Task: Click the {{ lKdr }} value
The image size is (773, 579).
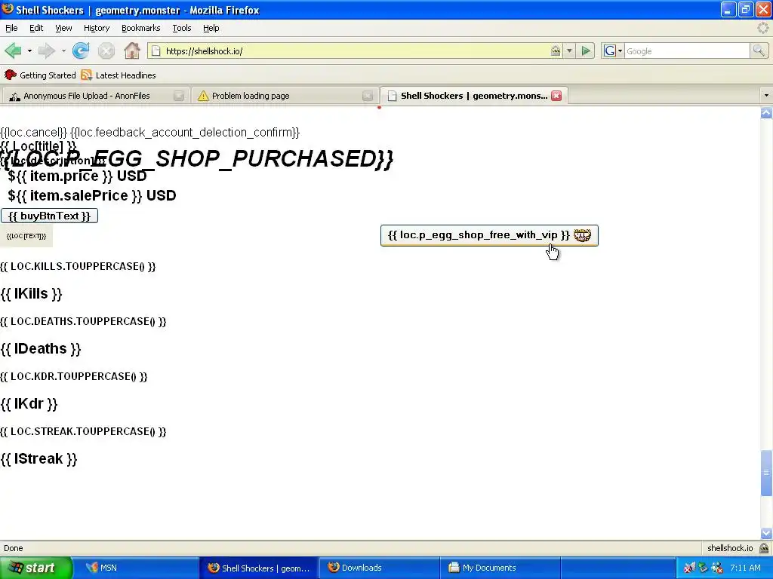Action: 29,404
